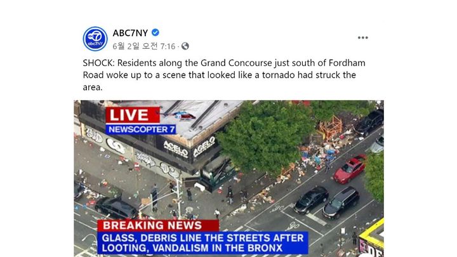
Task: Open the ABC7NY page name link
Action: 130,33
